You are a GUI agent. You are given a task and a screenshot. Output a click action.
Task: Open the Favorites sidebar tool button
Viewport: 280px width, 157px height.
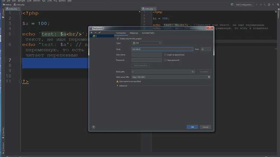coord(3,133)
